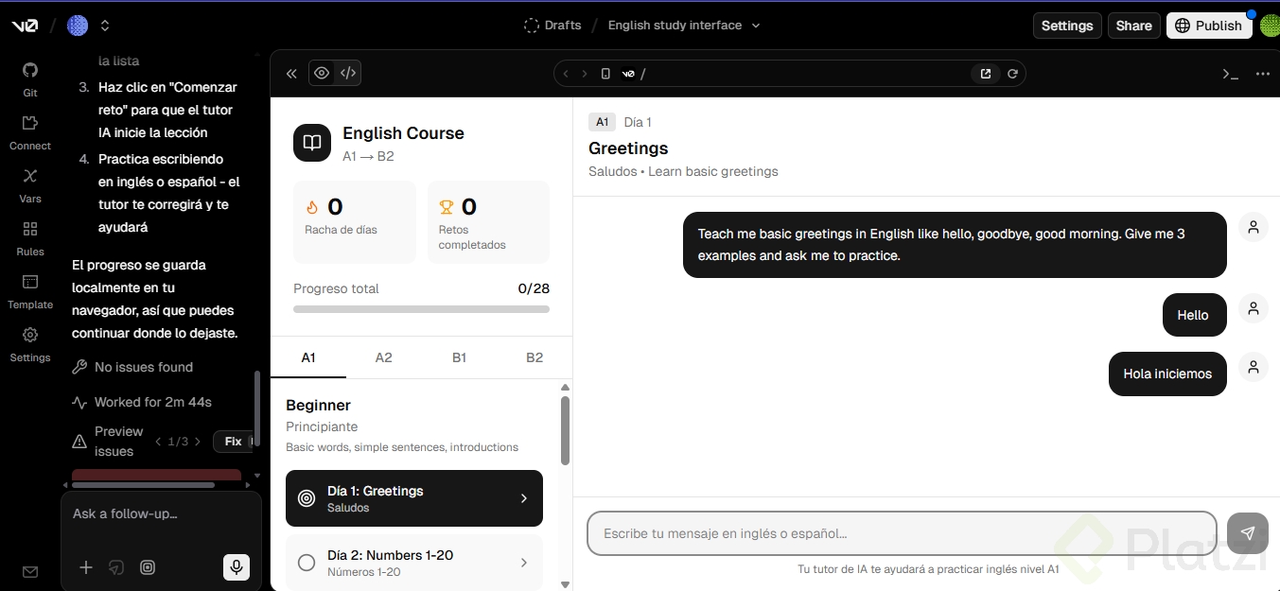
Task: Click the Hola iniciemos message bubble
Action: [1167, 374]
